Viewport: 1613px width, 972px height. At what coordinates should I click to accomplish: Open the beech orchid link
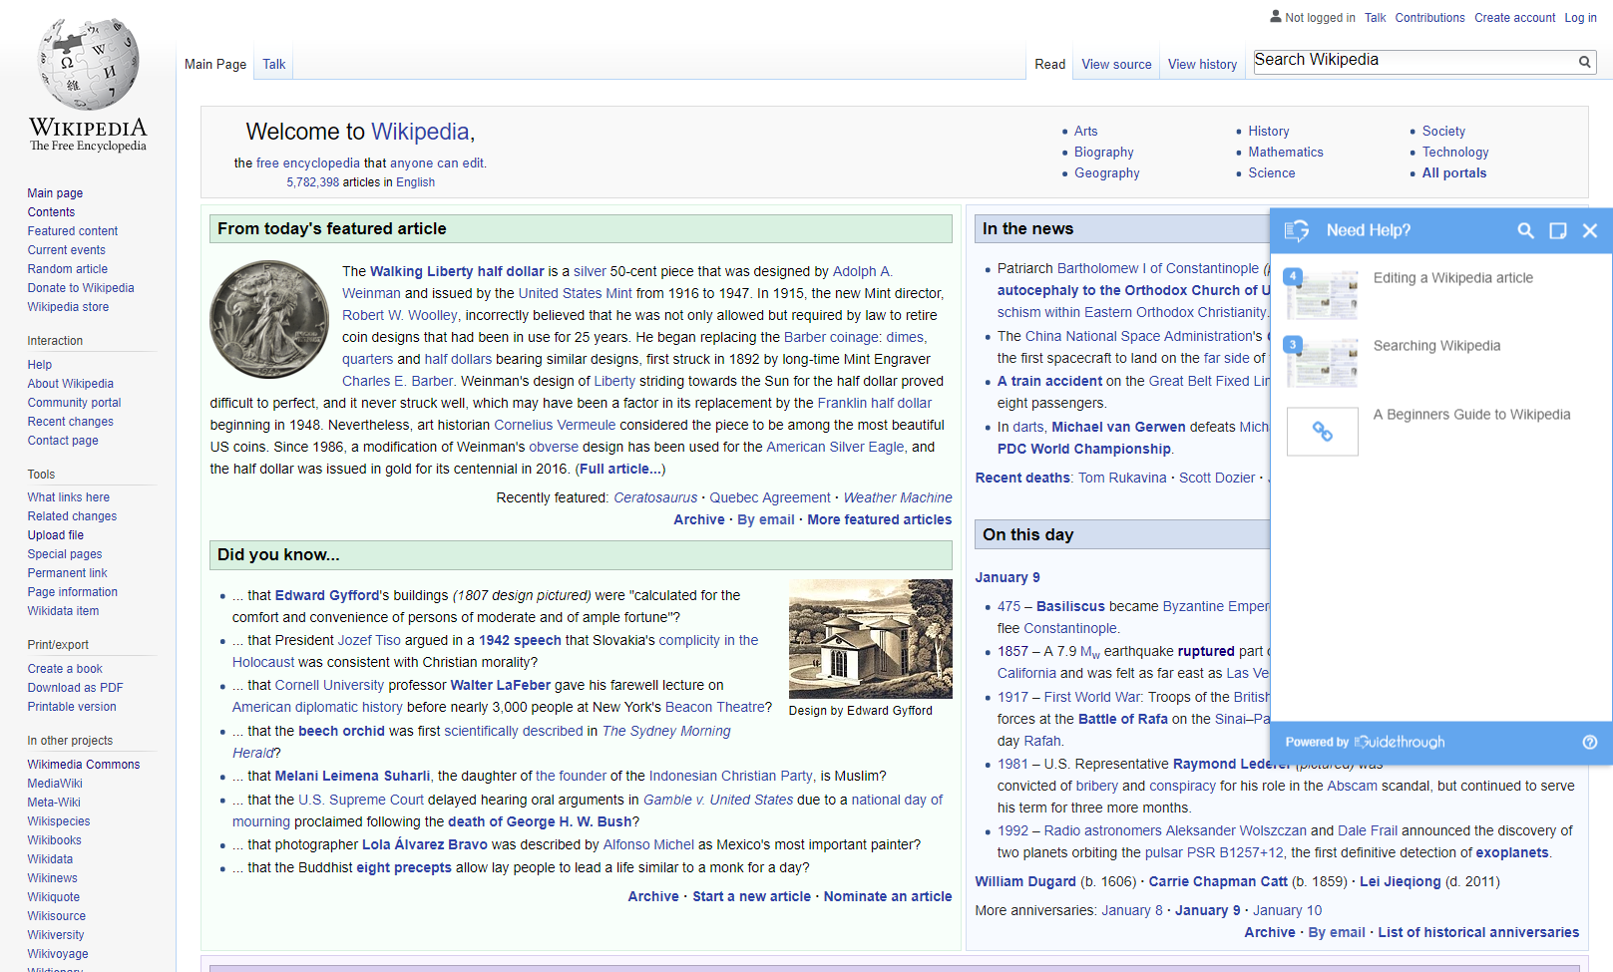tap(342, 731)
